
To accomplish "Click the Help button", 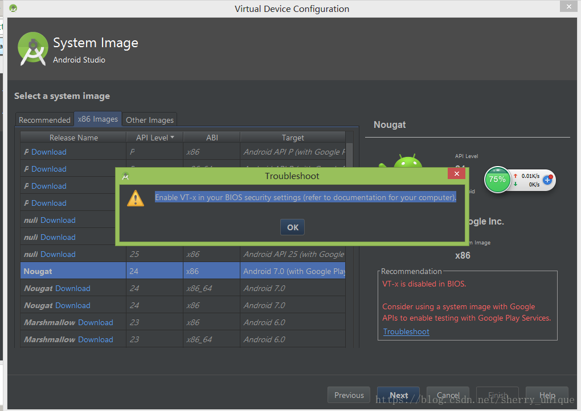I will coord(547,395).
